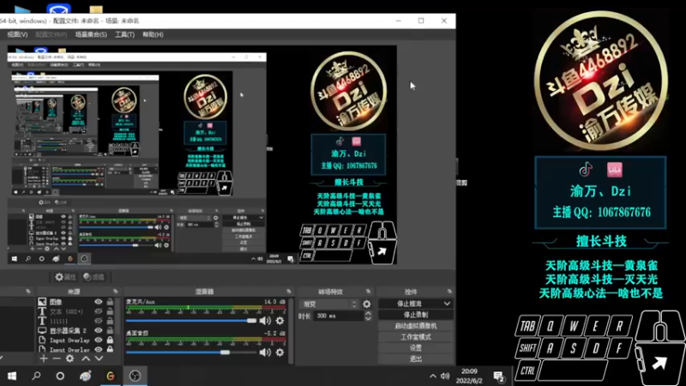Open source 属性 (properties) gear button
686x386 pixels.
pos(66,277)
